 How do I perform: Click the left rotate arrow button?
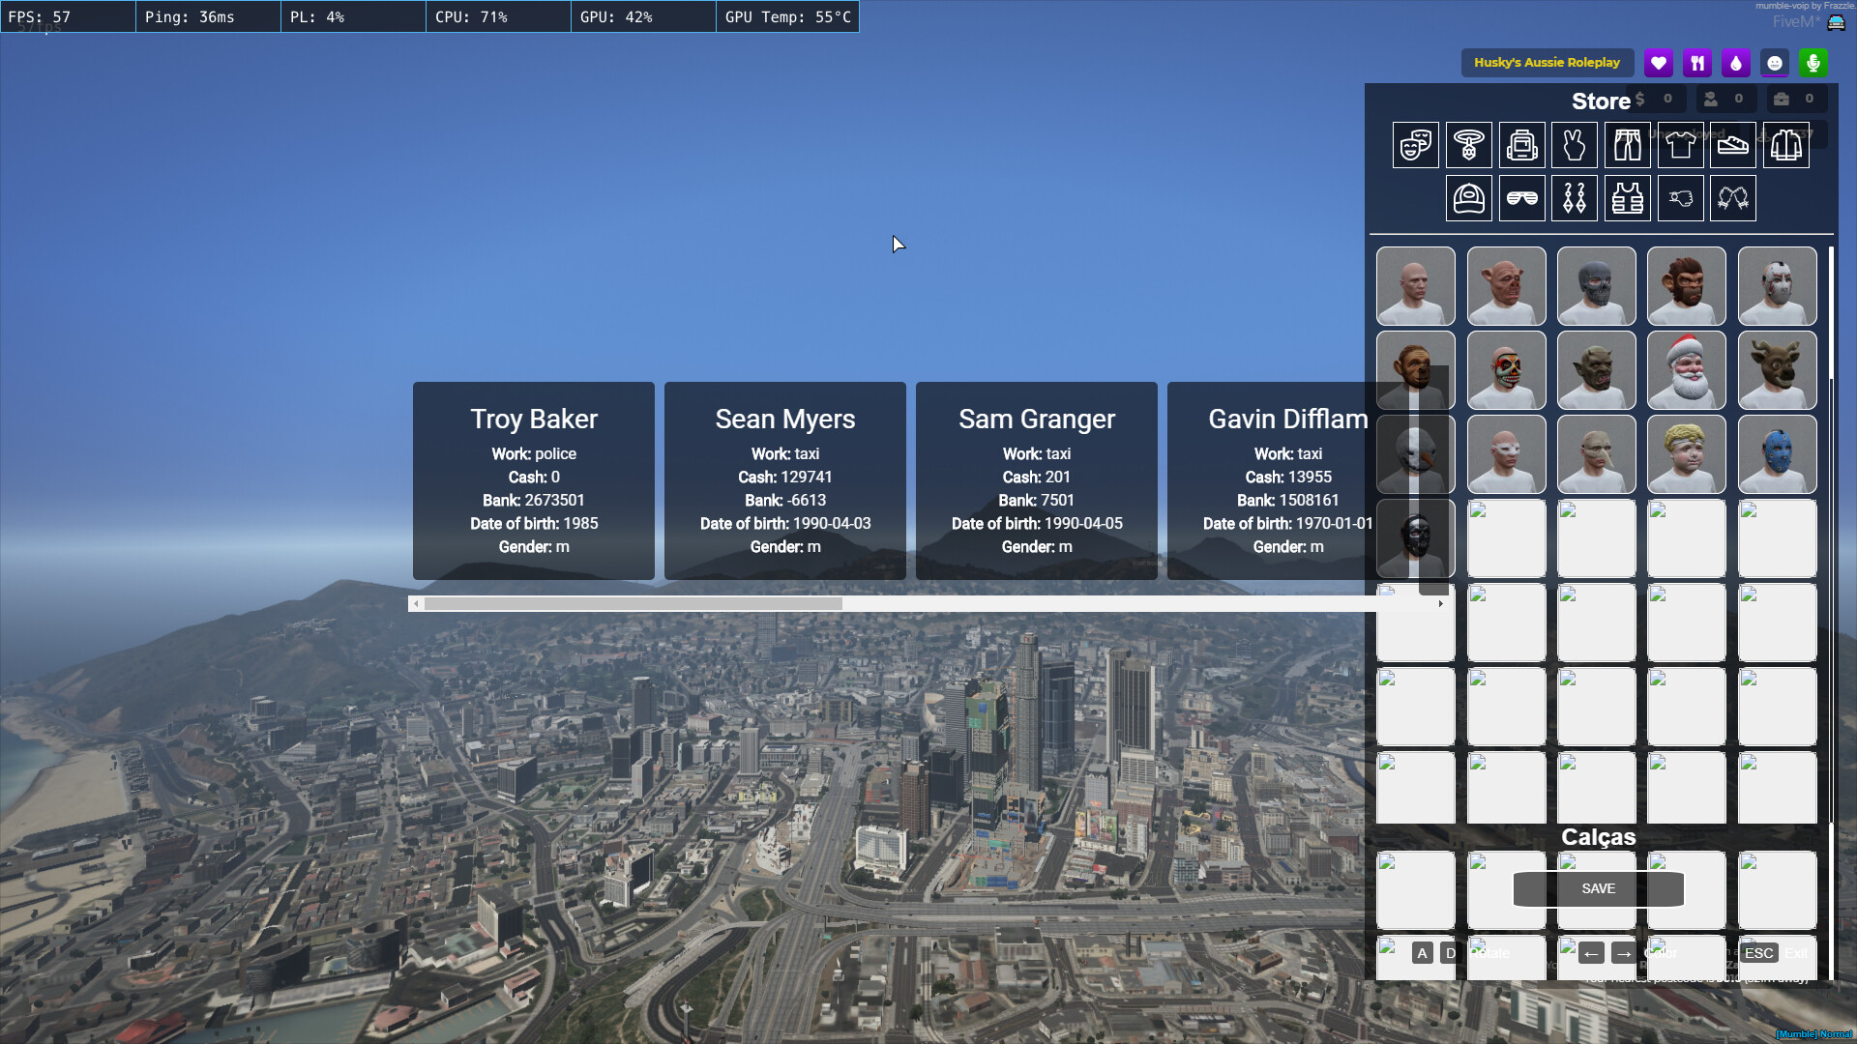(x=1591, y=953)
